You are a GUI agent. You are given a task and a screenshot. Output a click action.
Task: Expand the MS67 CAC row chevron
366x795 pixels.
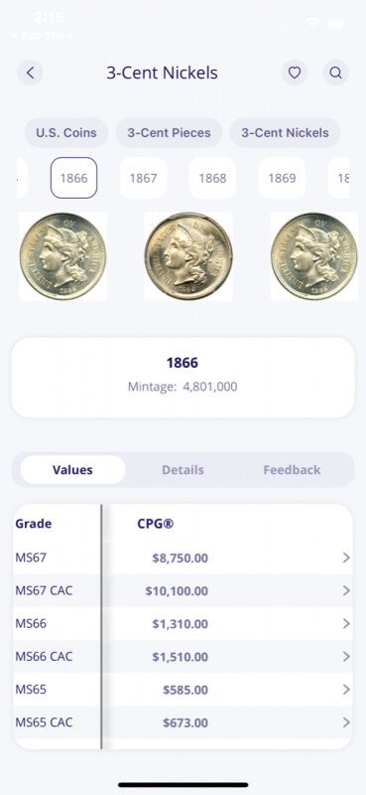click(347, 590)
